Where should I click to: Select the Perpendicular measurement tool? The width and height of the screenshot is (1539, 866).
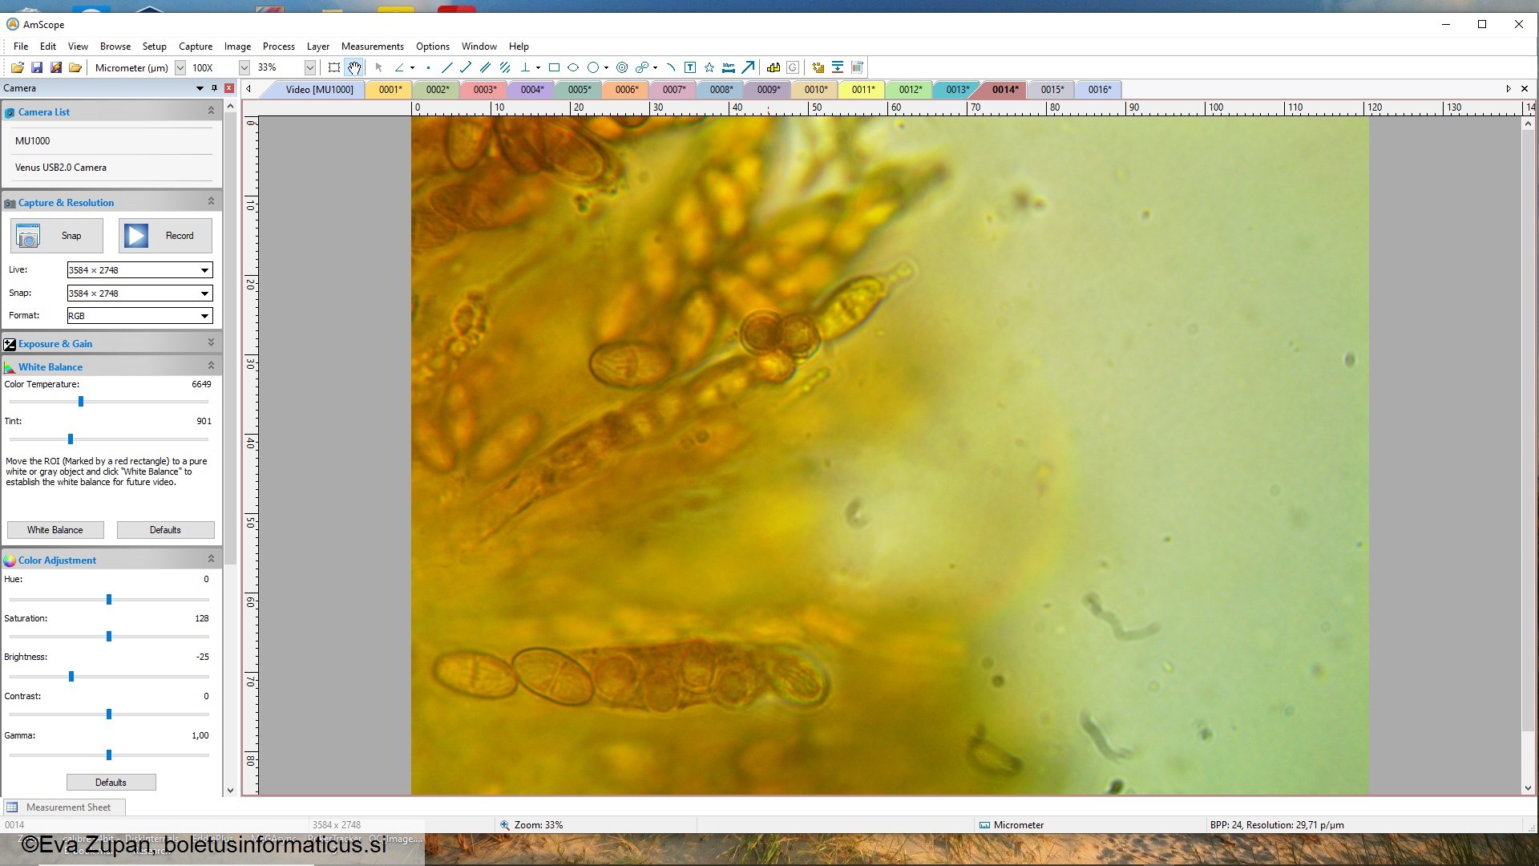(525, 67)
